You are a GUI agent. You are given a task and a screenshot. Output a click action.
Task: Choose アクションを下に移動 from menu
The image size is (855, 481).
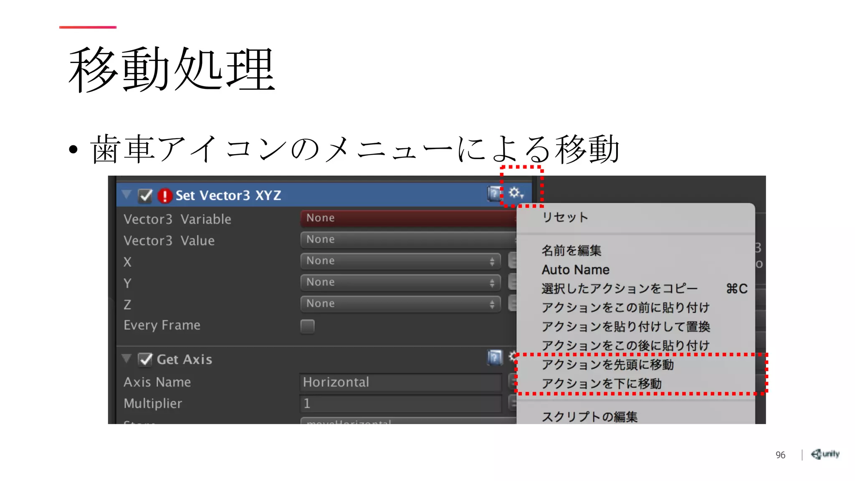click(601, 384)
